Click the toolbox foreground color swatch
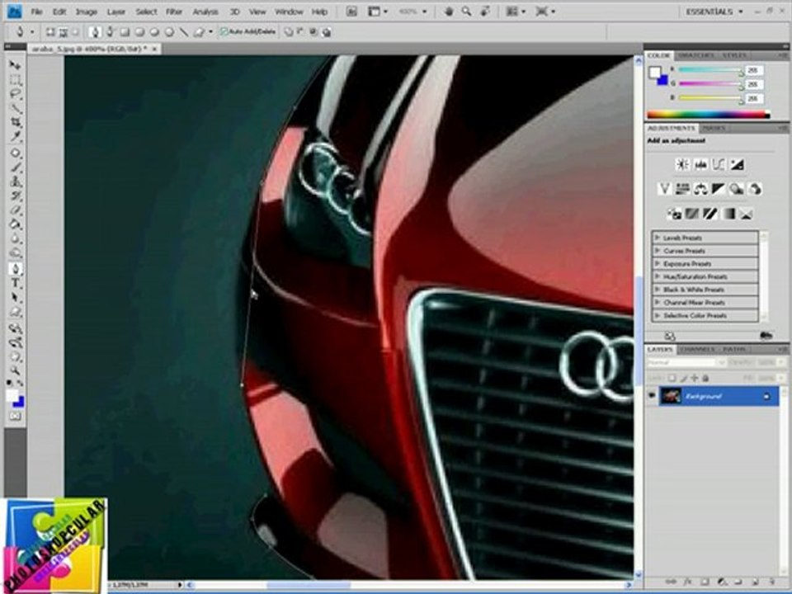792x594 pixels. click(x=12, y=395)
